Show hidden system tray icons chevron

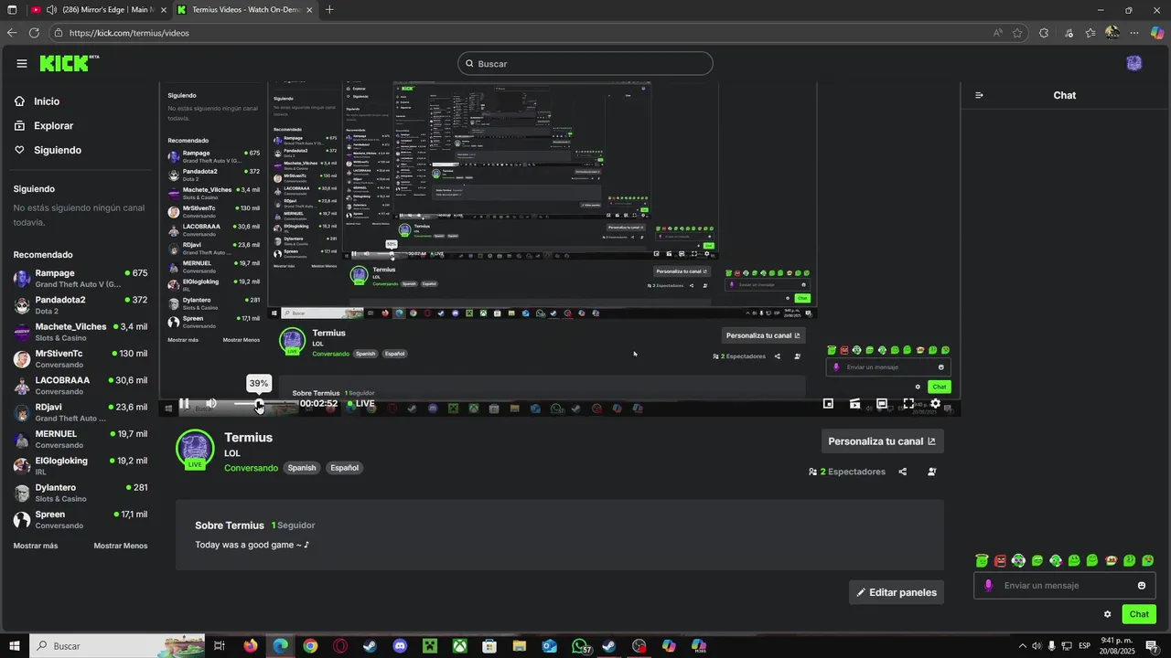[x=1023, y=646]
